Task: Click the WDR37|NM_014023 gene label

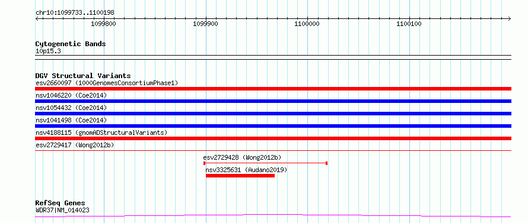Action: (x=62, y=211)
